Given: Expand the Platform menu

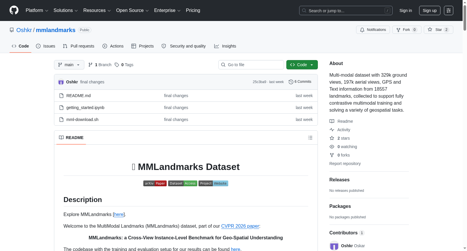Looking at the screenshot, I should point(37,10).
